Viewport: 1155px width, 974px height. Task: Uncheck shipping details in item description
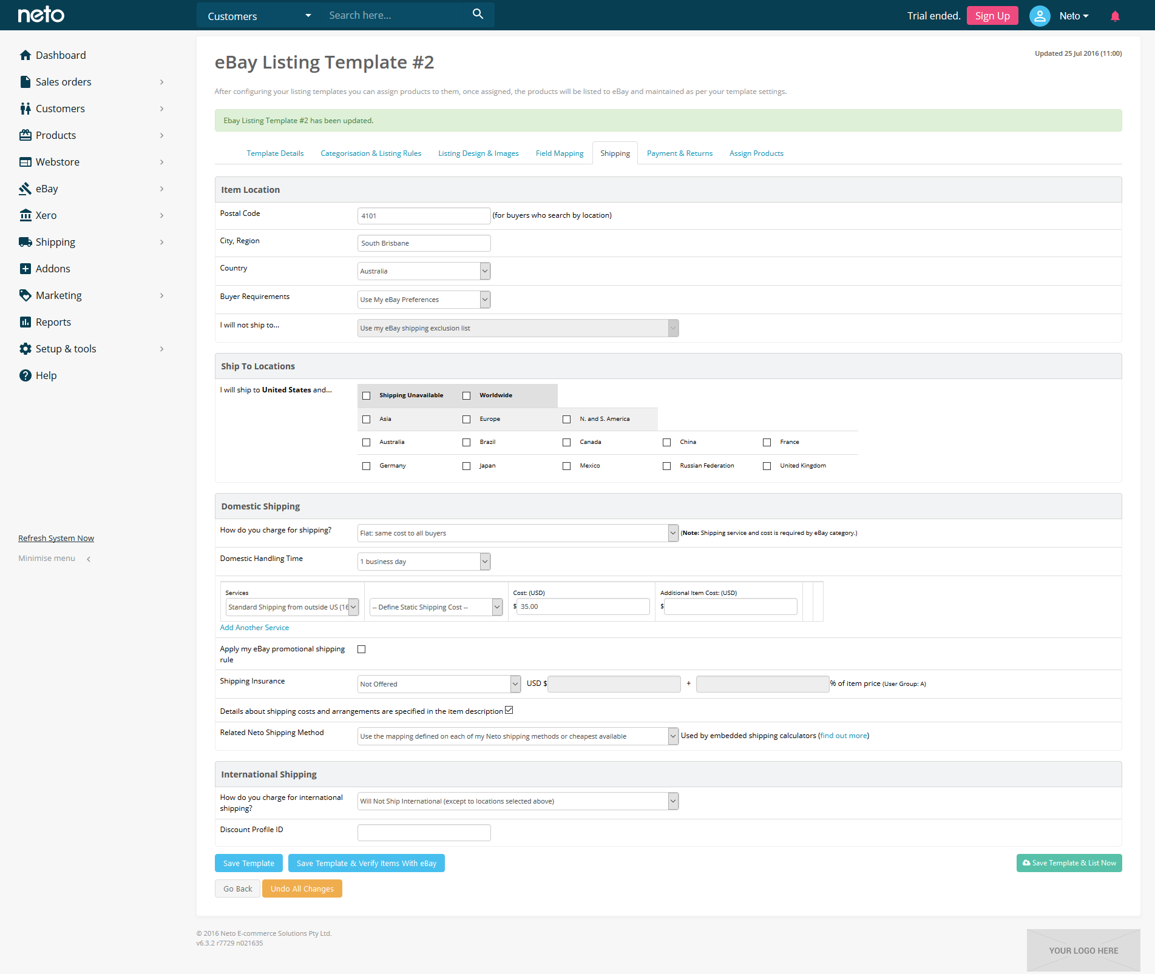click(509, 710)
